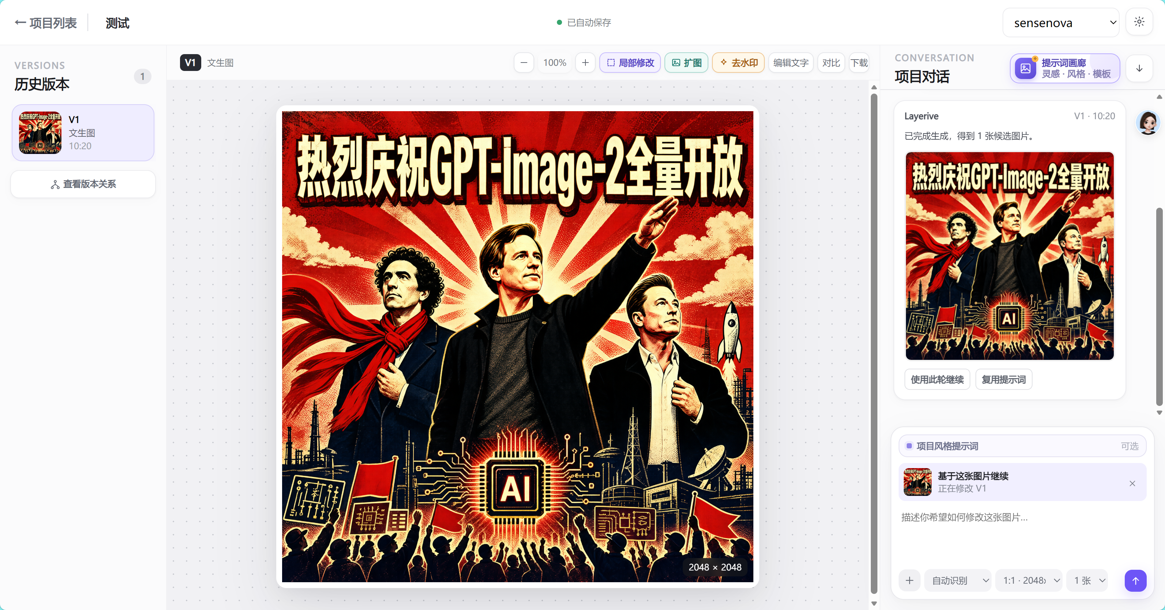This screenshot has width=1165, height=610.
Task: Activate 局部修改 tool
Action: pyautogui.click(x=630, y=63)
